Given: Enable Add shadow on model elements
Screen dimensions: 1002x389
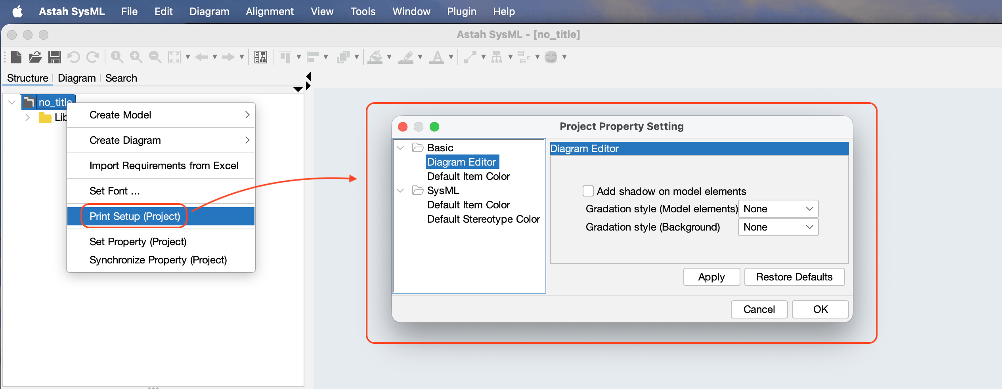Looking at the screenshot, I should 588,191.
